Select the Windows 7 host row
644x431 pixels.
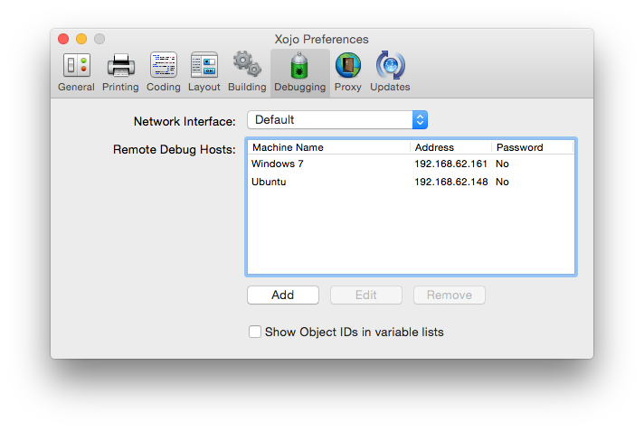click(411, 164)
